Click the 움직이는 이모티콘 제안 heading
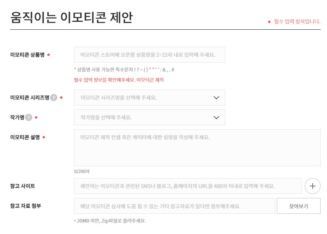This screenshot has height=234, width=327. [x=71, y=17]
